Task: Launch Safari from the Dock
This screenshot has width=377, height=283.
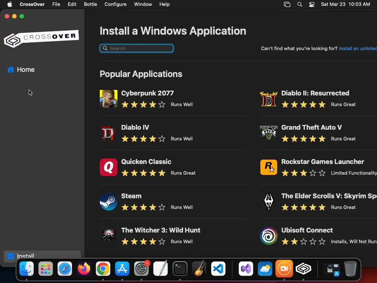Action: pos(65,269)
